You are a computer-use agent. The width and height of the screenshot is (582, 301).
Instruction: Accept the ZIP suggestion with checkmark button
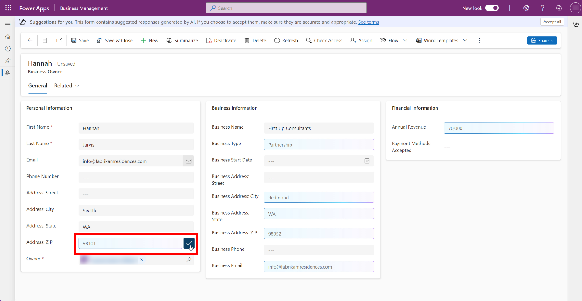(x=189, y=243)
